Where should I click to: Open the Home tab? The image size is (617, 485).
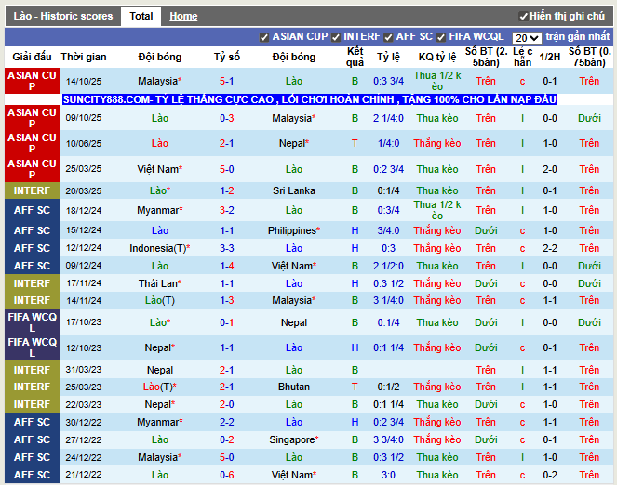pyautogui.click(x=183, y=16)
